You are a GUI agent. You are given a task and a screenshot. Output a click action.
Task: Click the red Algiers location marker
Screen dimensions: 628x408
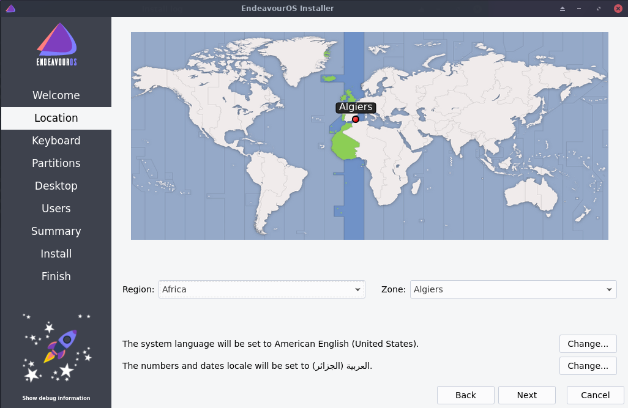[356, 119]
